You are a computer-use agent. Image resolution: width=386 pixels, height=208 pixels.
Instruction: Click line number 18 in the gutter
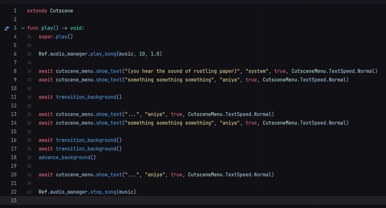(14, 158)
